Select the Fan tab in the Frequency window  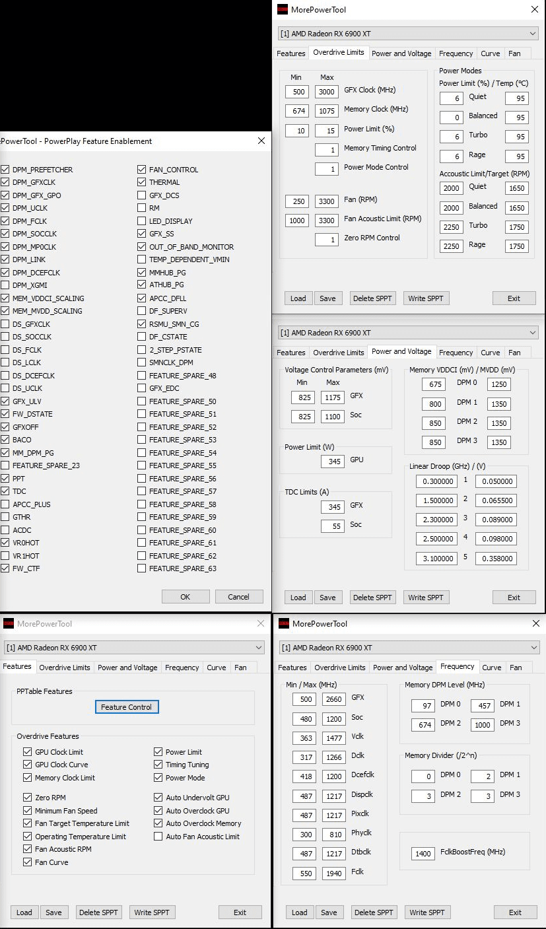click(516, 668)
